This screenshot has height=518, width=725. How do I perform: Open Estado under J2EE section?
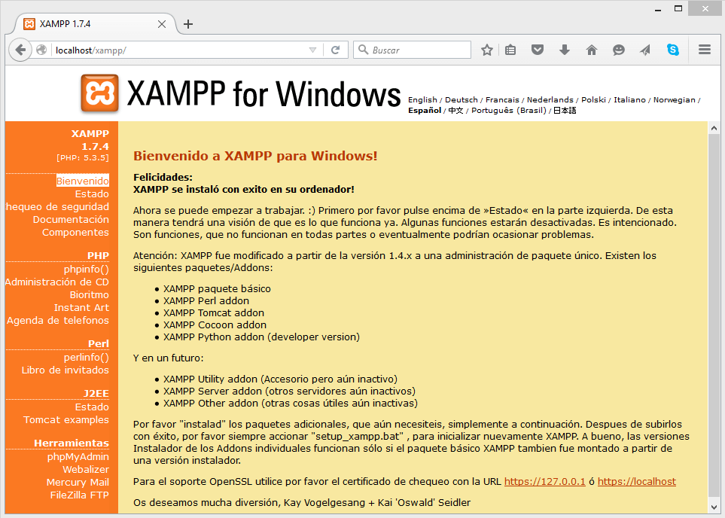[92, 407]
